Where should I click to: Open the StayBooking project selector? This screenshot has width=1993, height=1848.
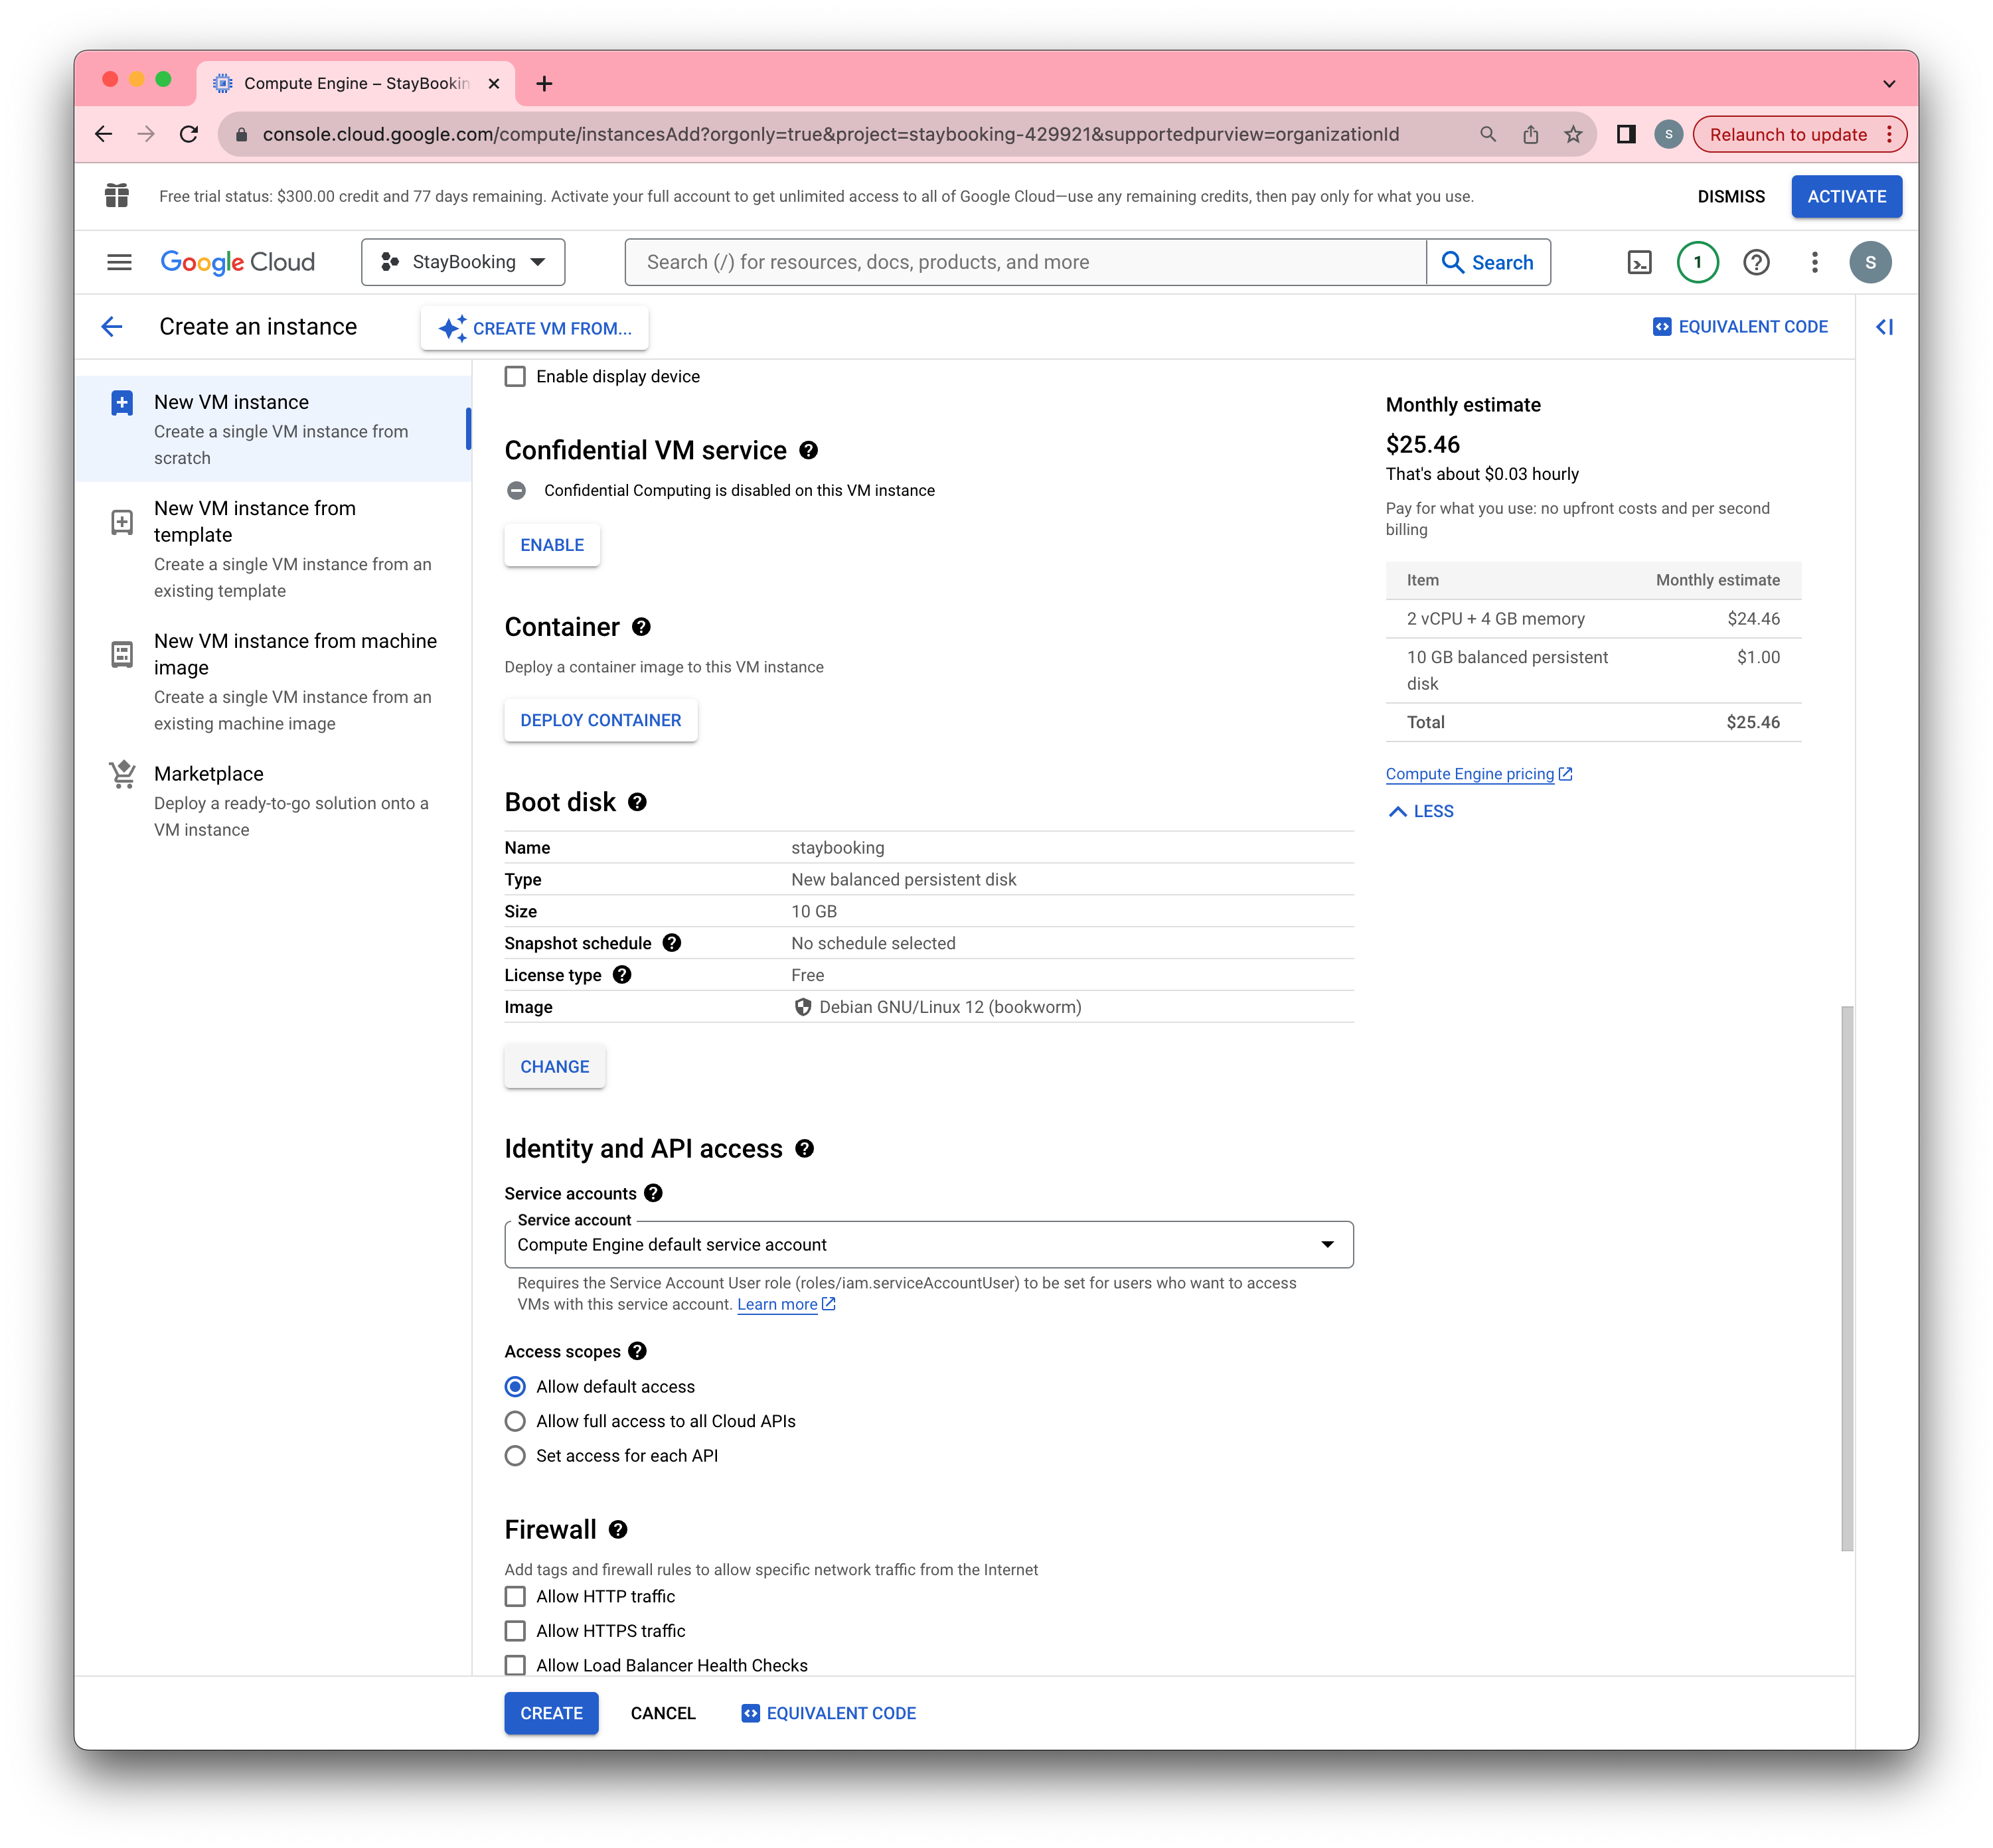(463, 262)
